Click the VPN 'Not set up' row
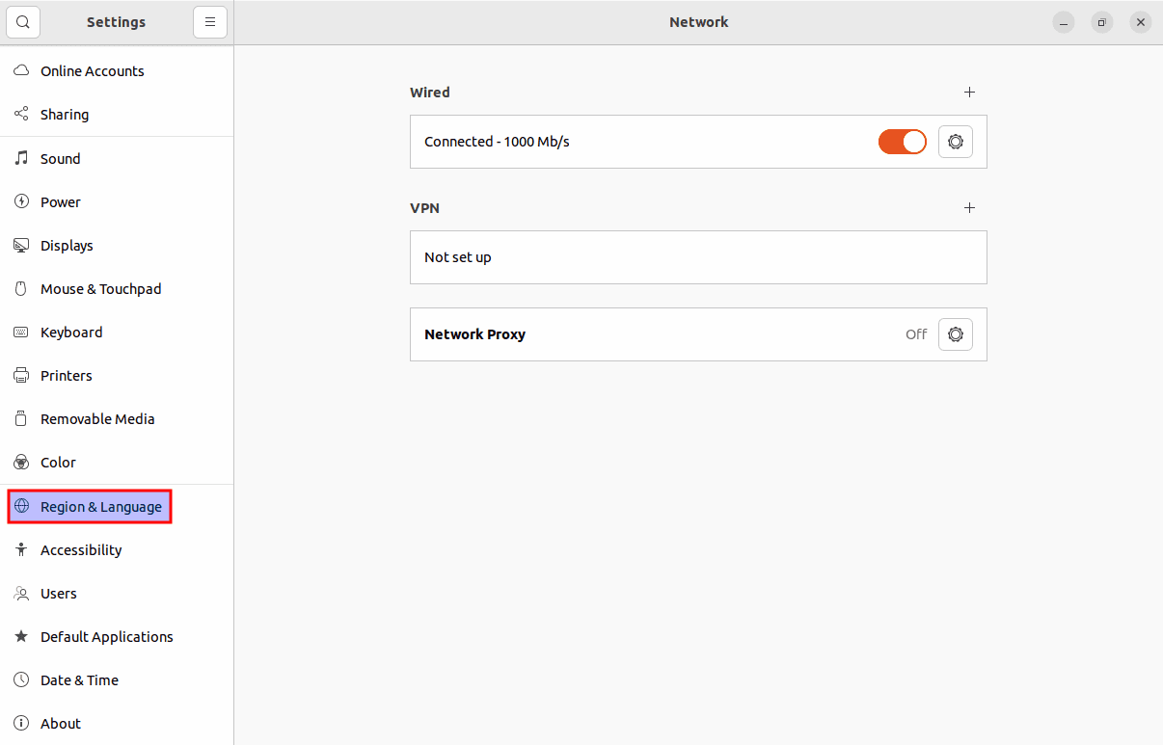 pyautogui.click(x=697, y=257)
